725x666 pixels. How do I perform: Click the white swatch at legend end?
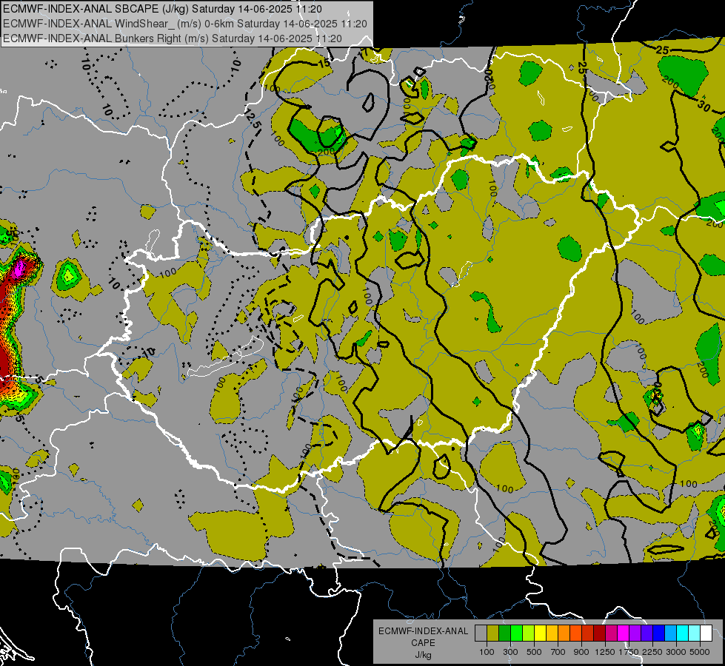pyautogui.click(x=706, y=633)
